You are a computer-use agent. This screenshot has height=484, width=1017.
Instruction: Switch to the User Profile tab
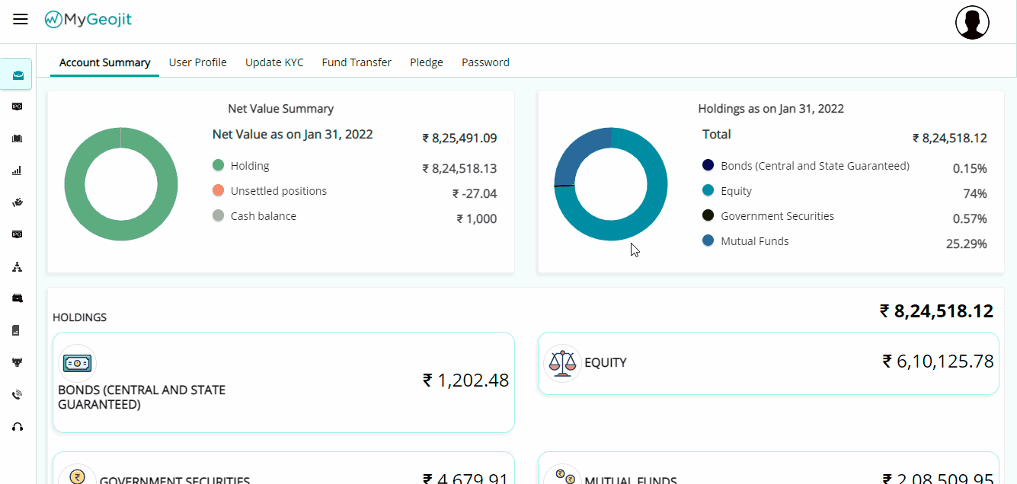[x=197, y=62]
